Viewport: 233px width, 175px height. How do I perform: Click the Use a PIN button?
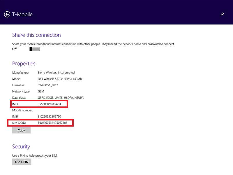[22, 162]
